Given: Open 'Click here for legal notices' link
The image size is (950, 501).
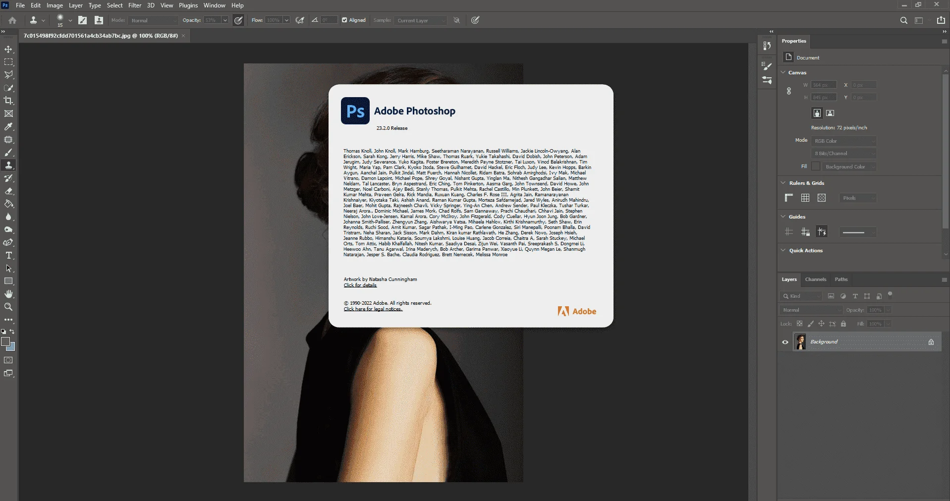Looking at the screenshot, I should (x=373, y=309).
